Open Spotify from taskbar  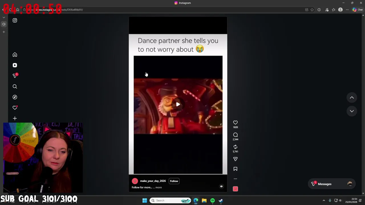[x=212, y=200]
